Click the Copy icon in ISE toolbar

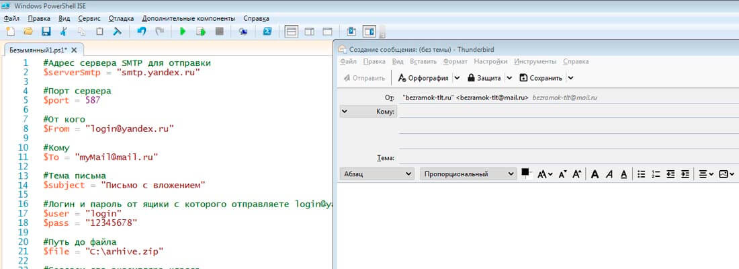coord(81,32)
